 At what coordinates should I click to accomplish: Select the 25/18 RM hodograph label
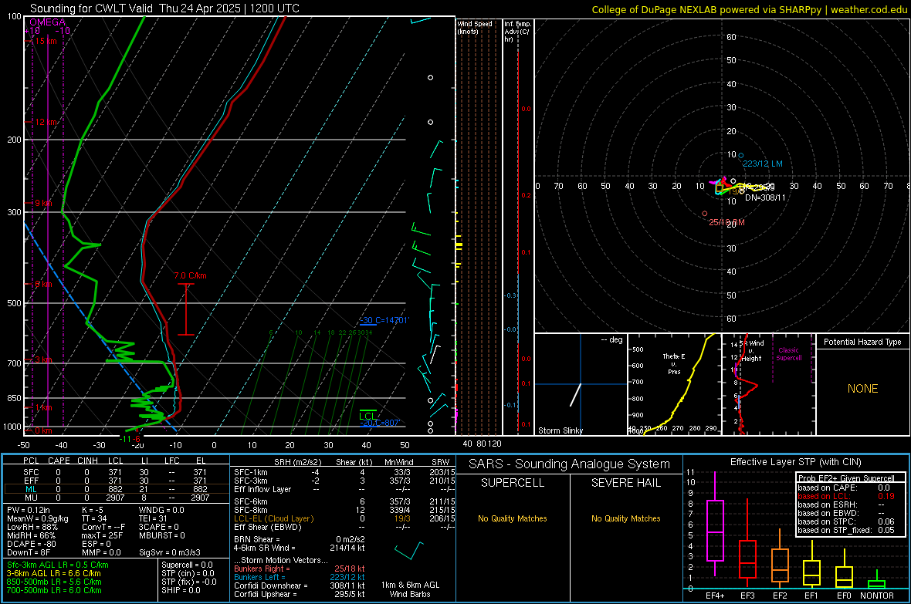(x=726, y=222)
